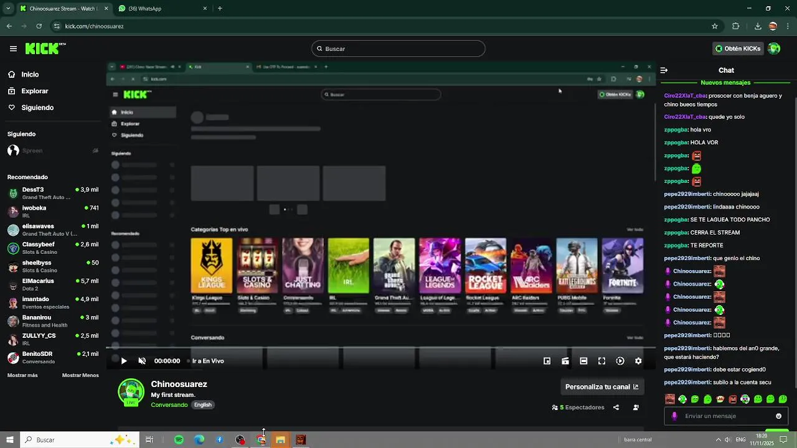The image size is (797, 448).
Task: Open followed channel Spreen in sidebar
Action: pos(53,151)
